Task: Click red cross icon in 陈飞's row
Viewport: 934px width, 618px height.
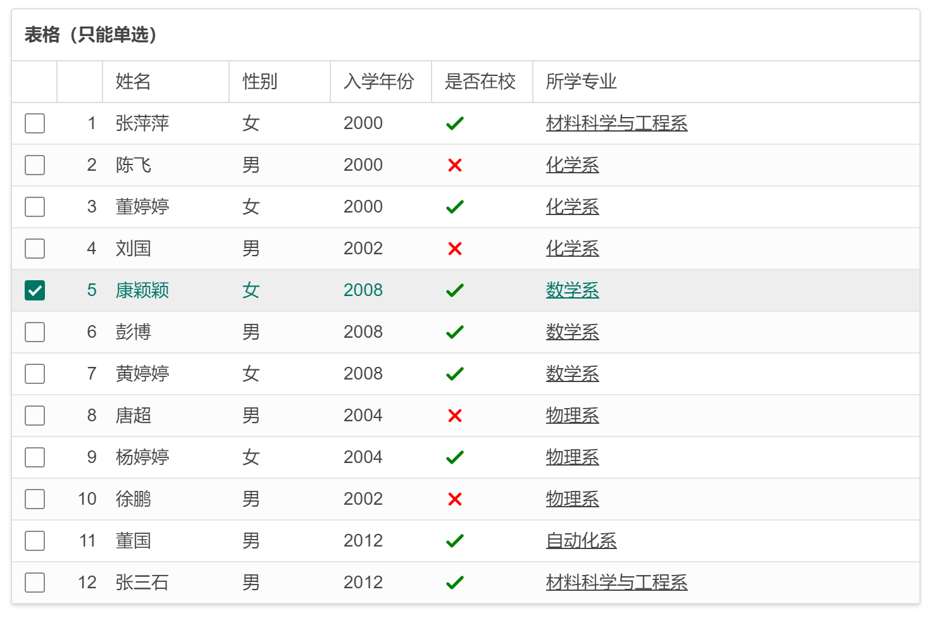Action: 455,165
